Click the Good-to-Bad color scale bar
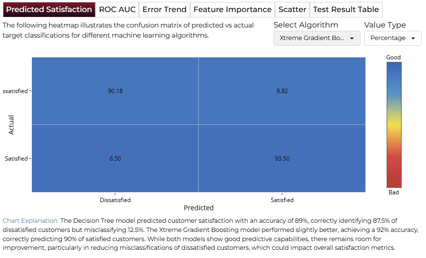Image resolution: width=426 pixels, height=258 pixels. pos(394,125)
